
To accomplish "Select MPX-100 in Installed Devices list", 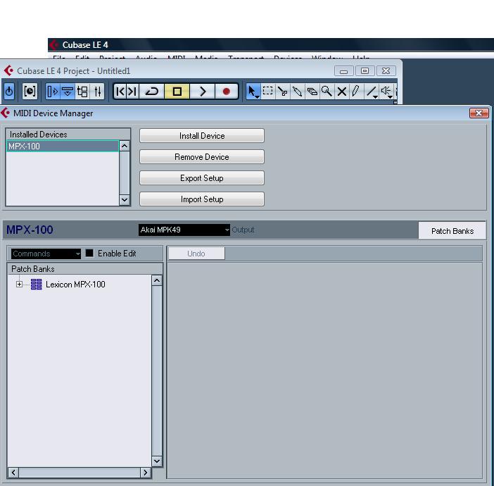I will tap(62, 147).
